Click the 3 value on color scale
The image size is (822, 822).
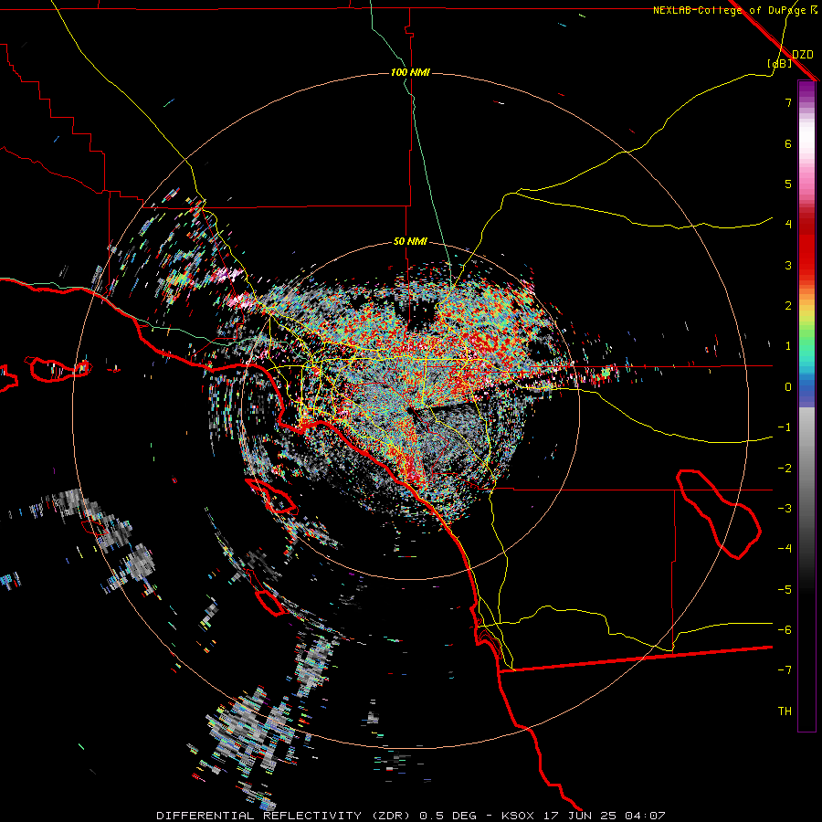pos(788,265)
